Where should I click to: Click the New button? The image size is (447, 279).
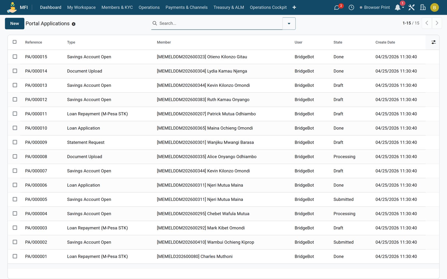tap(15, 23)
